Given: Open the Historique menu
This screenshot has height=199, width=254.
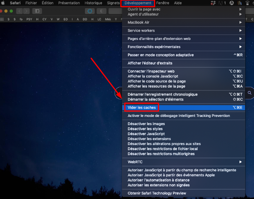Looking at the screenshot, I should pyautogui.click(x=93, y=3).
